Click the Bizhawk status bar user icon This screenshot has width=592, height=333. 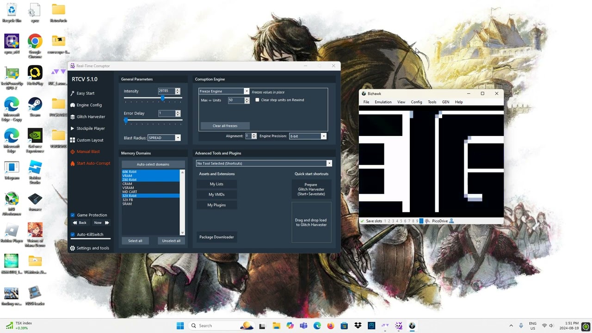click(x=451, y=221)
